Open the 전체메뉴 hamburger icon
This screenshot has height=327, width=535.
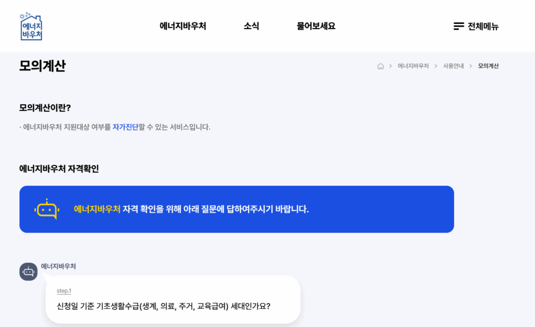(459, 26)
